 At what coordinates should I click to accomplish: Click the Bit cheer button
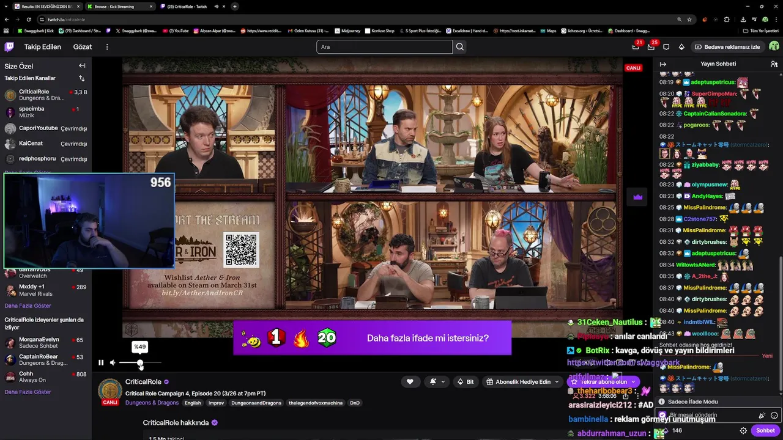point(466,381)
